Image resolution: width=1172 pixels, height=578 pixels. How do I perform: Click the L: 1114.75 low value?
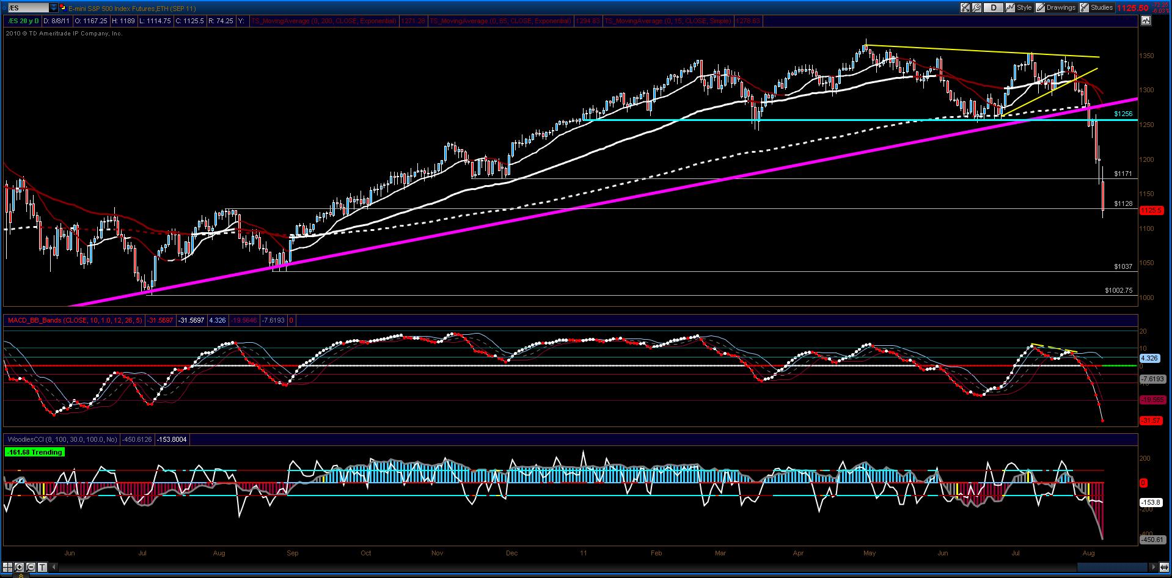[155, 21]
